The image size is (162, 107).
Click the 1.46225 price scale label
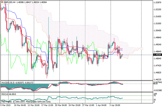(158, 80)
